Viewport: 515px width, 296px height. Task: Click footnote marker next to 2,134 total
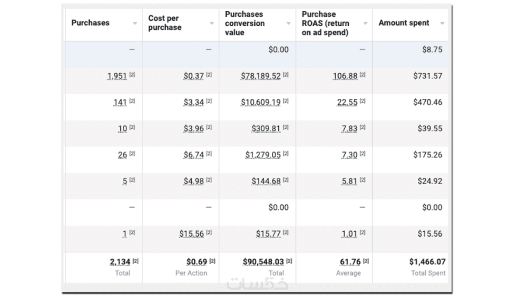tap(136, 261)
